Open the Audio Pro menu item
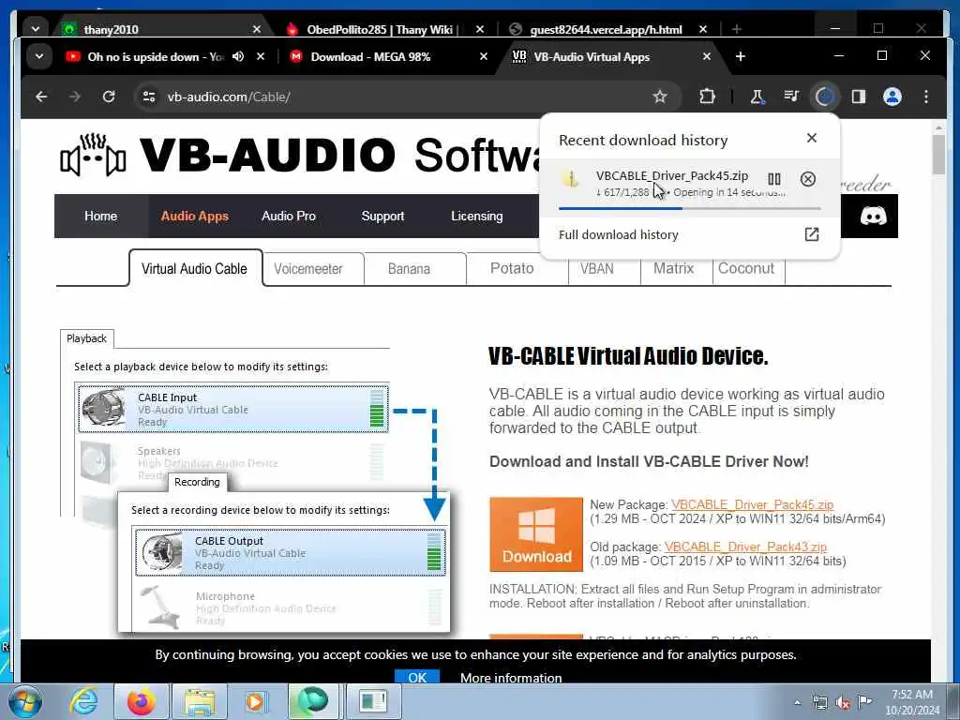960x720 pixels. point(289,217)
